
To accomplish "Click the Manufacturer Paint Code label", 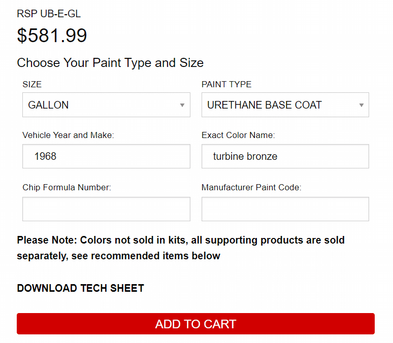I will coord(251,187).
